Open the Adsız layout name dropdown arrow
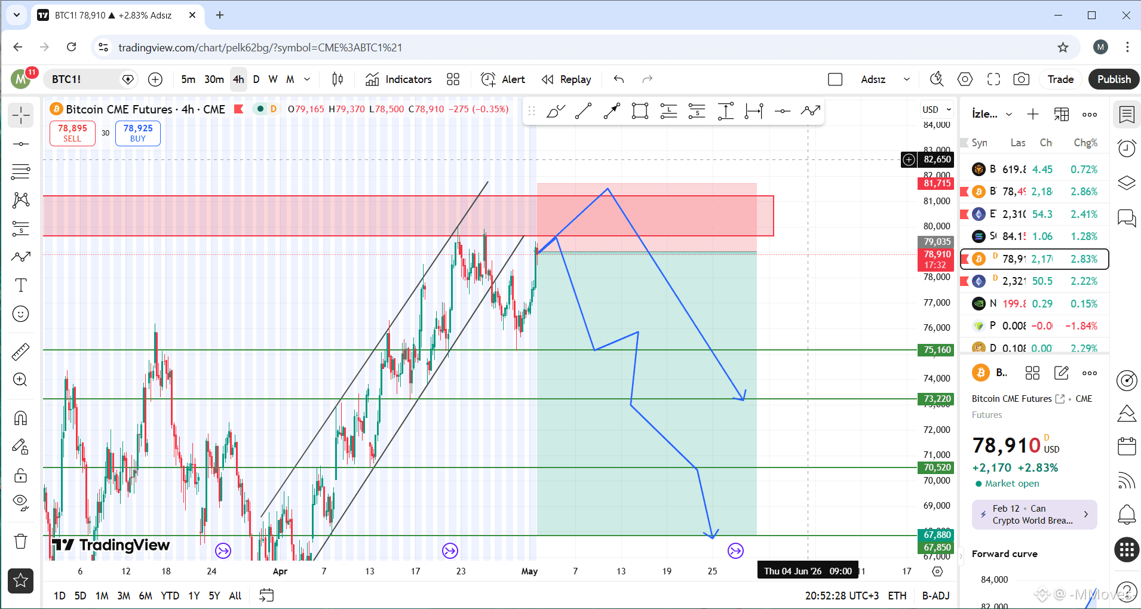Image resolution: width=1141 pixels, height=609 pixels. 906,79
